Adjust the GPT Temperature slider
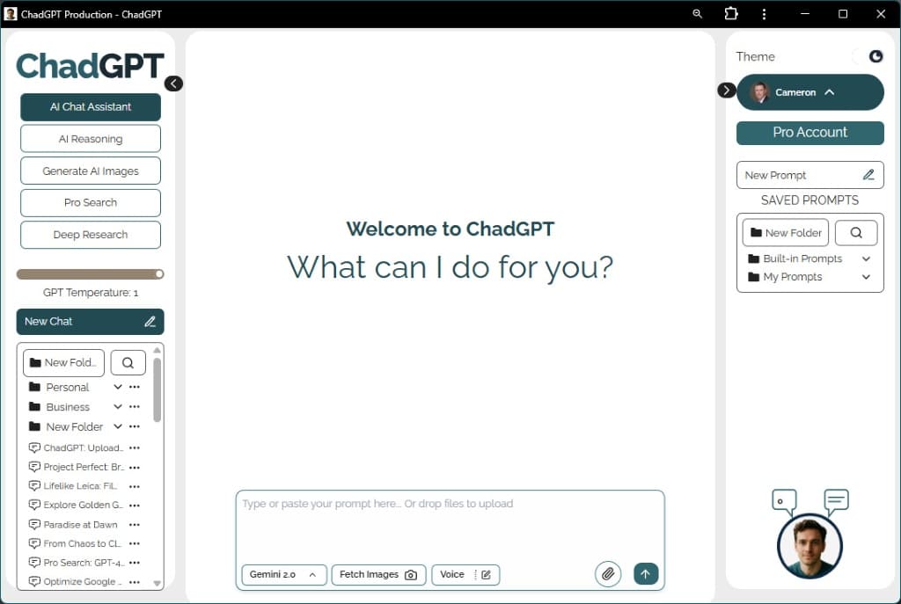The width and height of the screenshot is (901, 604). point(91,274)
